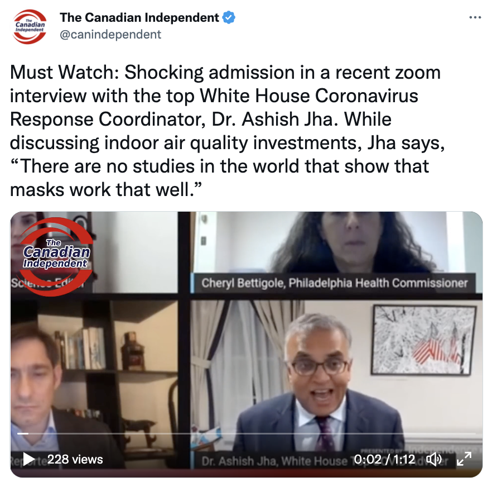The width and height of the screenshot is (492, 487).
Task: Open the @canindependent handle link
Action: [110, 35]
